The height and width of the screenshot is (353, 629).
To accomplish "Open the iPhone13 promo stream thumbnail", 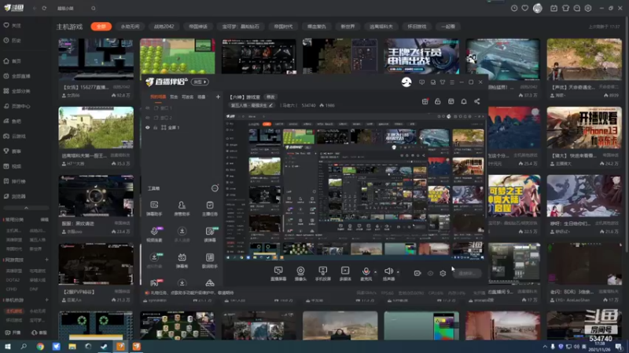I will point(584,127).
